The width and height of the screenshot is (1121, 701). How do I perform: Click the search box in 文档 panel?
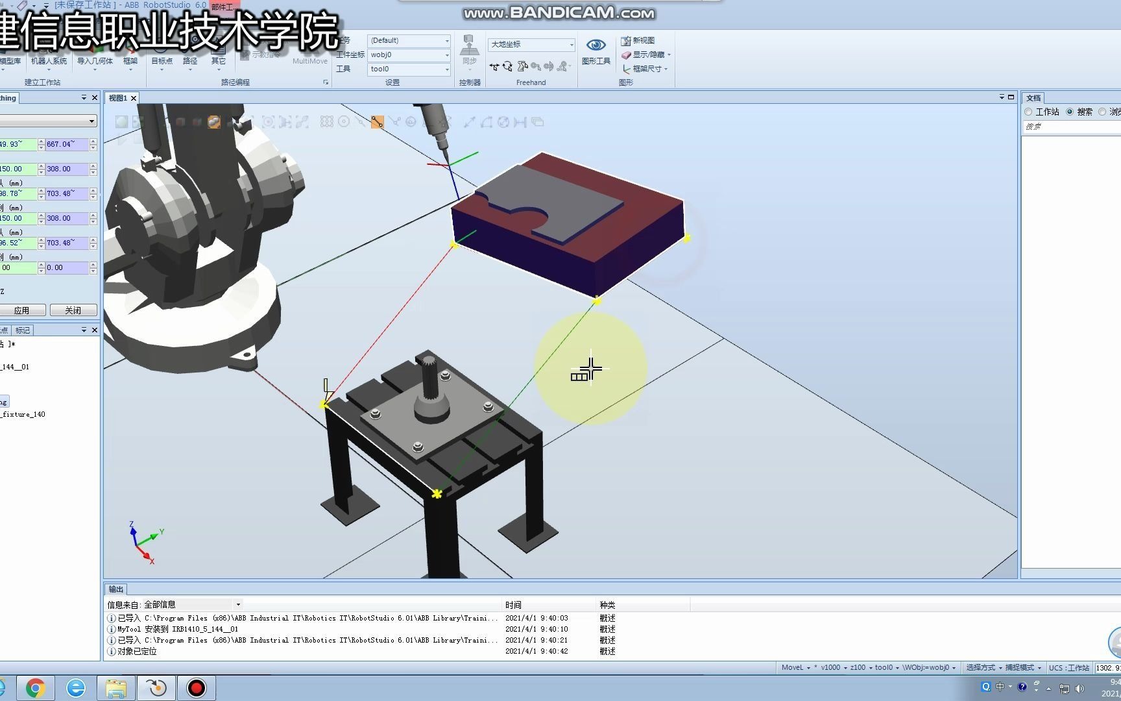click(1072, 127)
